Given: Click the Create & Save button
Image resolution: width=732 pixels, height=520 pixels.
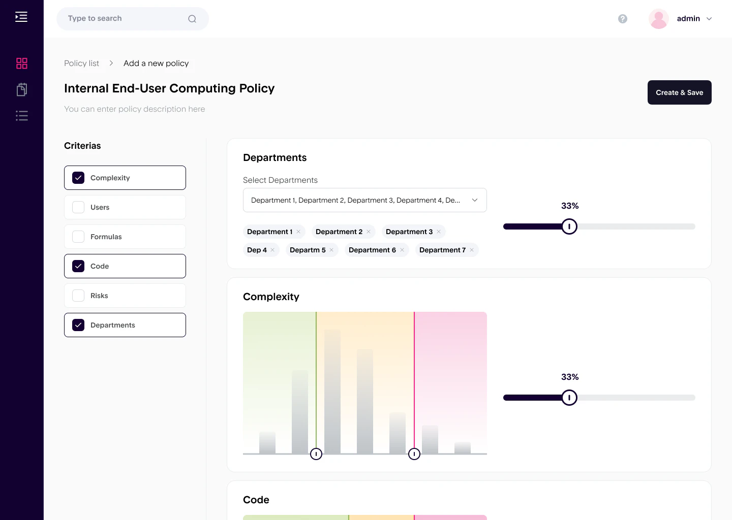Looking at the screenshot, I should [x=679, y=92].
